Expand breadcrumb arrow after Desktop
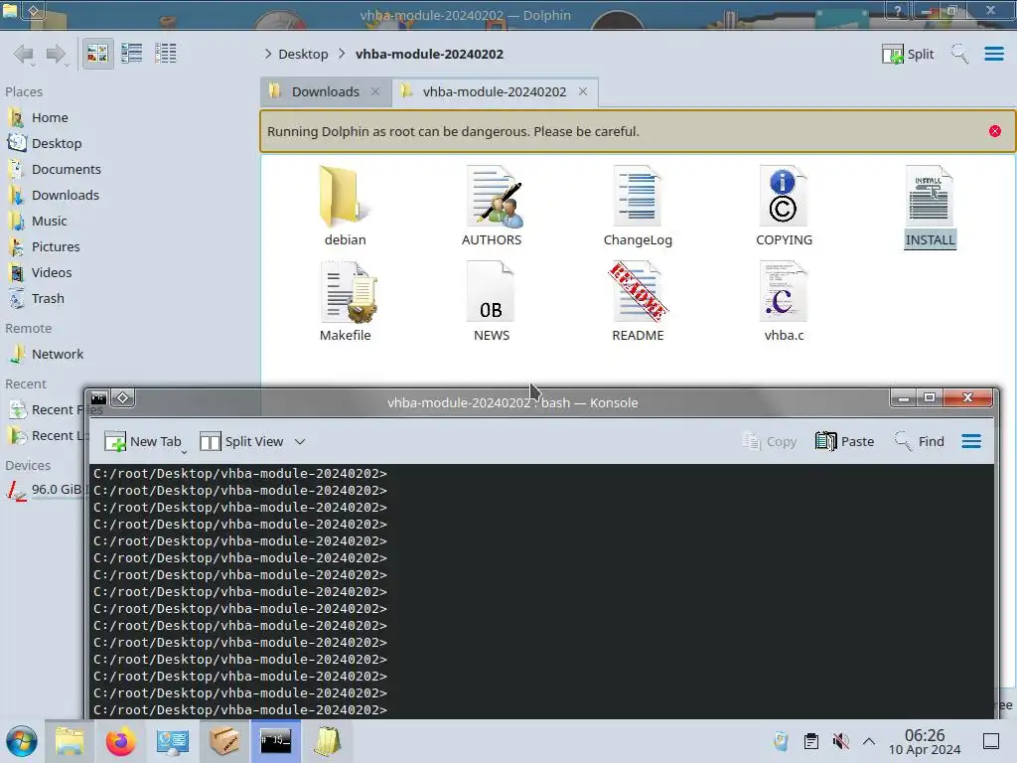 [x=342, y=54]
